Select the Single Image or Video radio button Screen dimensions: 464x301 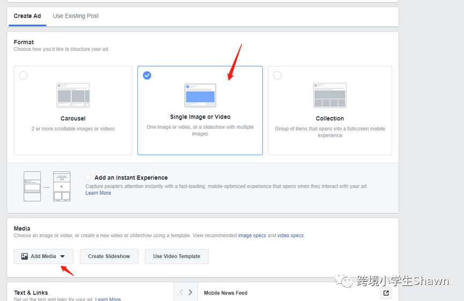pyautogui.click(x=147, y=76)
